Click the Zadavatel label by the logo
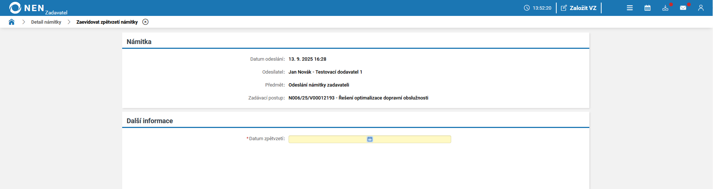Screen dimensions: 713x189 [x=56, y=13]
